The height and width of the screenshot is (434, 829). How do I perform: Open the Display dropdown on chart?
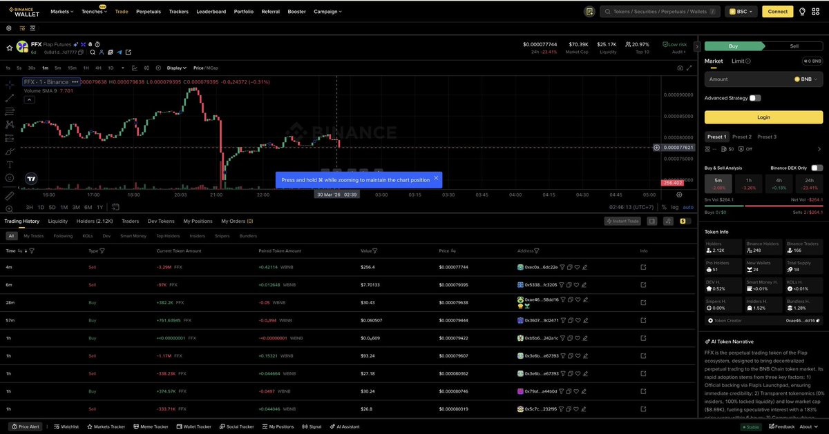[x=177, y=68]
